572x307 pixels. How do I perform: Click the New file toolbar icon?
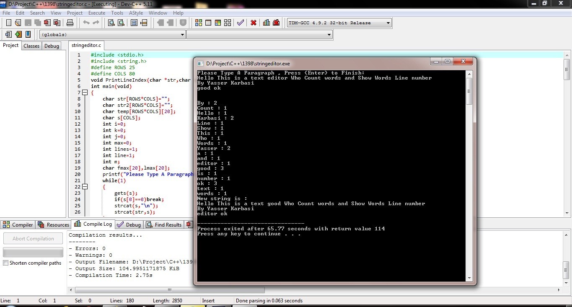(x=8, y=23)
